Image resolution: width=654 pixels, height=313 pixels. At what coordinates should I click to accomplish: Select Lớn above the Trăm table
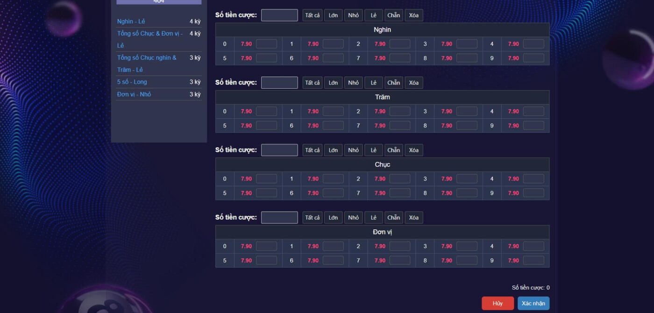[x=333, y=83]
